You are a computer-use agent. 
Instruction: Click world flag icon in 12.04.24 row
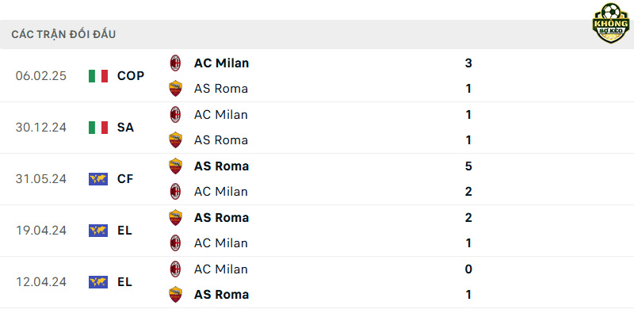click(x=98, y=282)
